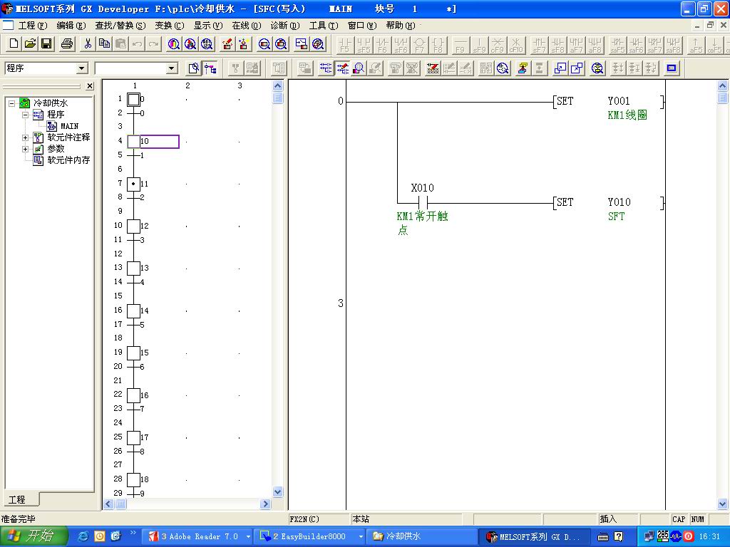Toggle the project data list pane icon
The height and width of the screenshot is (547, 730).
click(193, 68)
